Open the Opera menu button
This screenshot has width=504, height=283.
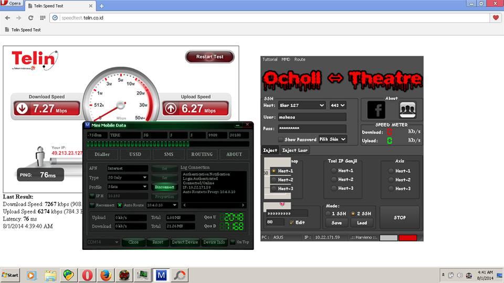[11, 3]
